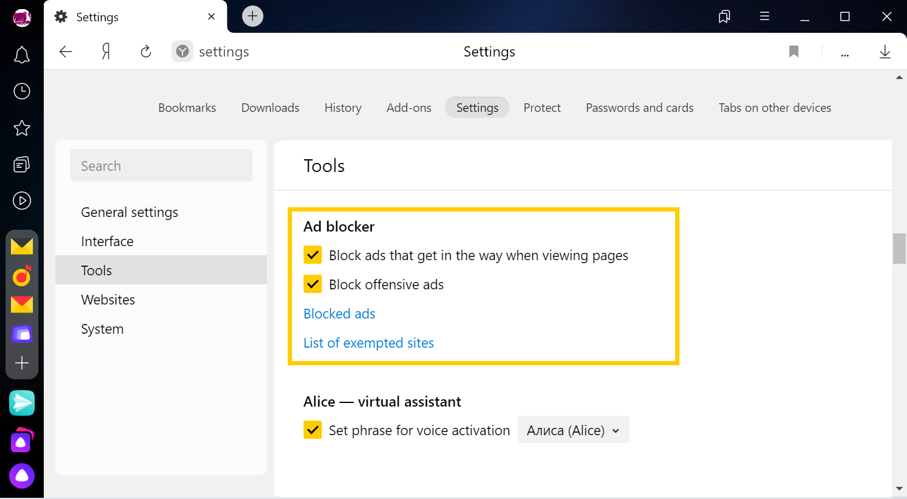Uncheck Block ads that get in the way
The image size is (907, 499).
(x=313, y=255)
